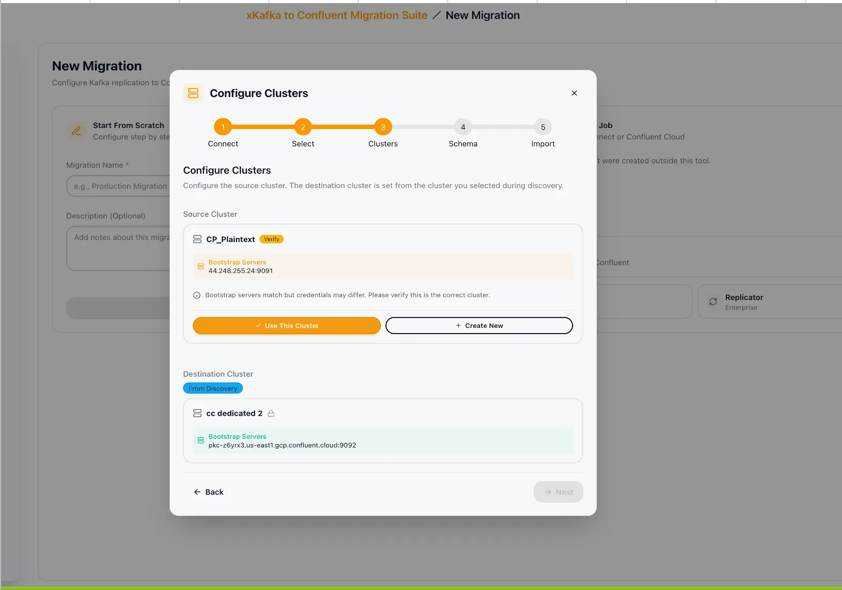Viewport: 842px width, 590px height.
Task: Select the Connect step in the wizard
Action: point(223,127)
